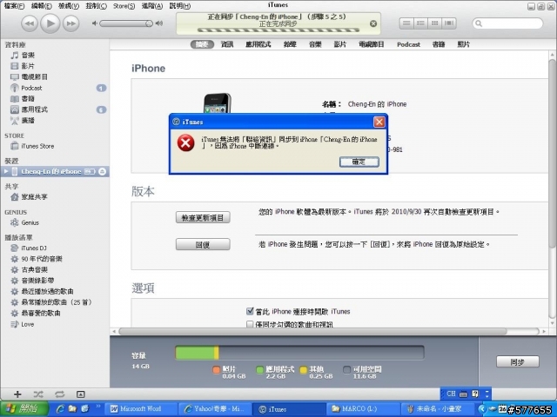Cancel sync with the X in status display
The height and width of the screenshot is (417, 557).
click(373, 23)
